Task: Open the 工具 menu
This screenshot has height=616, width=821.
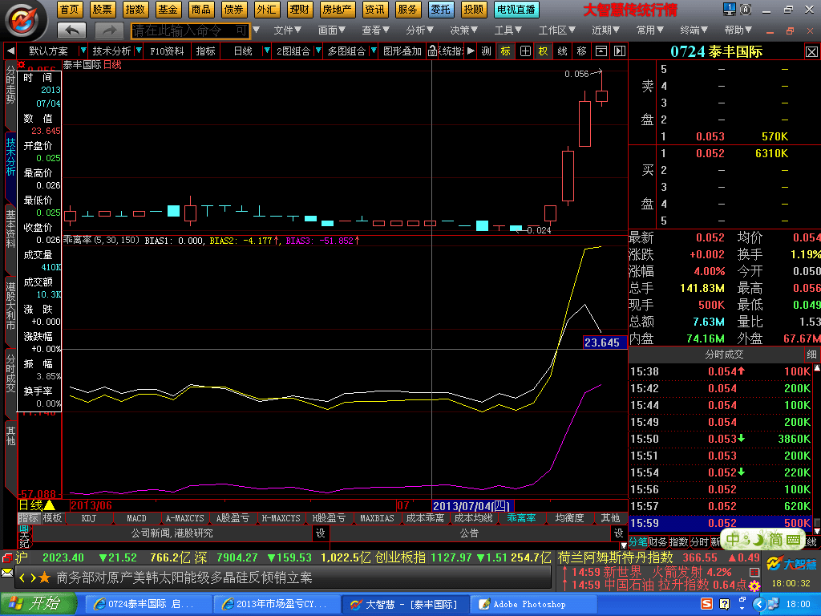Action: [508, 30]
